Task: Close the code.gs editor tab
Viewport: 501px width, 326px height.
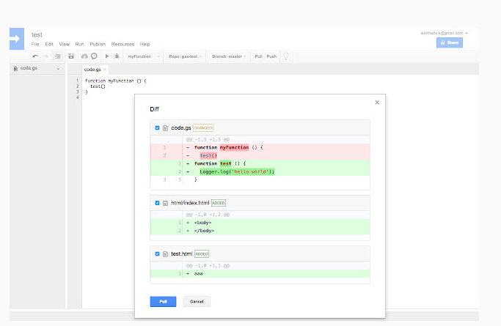Action: point(105,70)
